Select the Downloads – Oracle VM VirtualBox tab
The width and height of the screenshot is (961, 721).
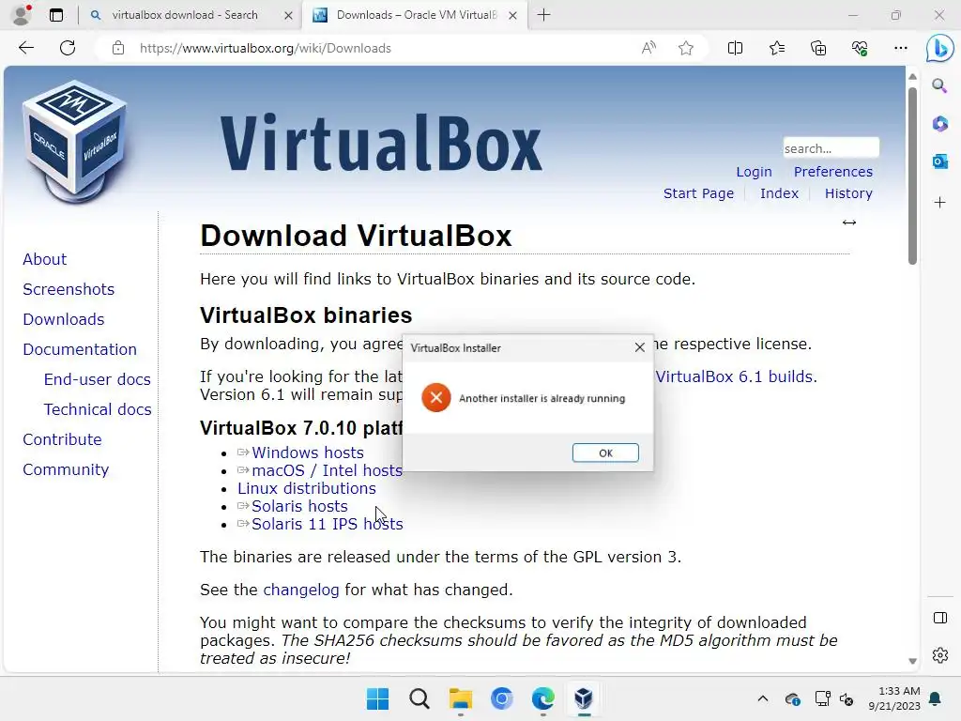tap(416, 15)
